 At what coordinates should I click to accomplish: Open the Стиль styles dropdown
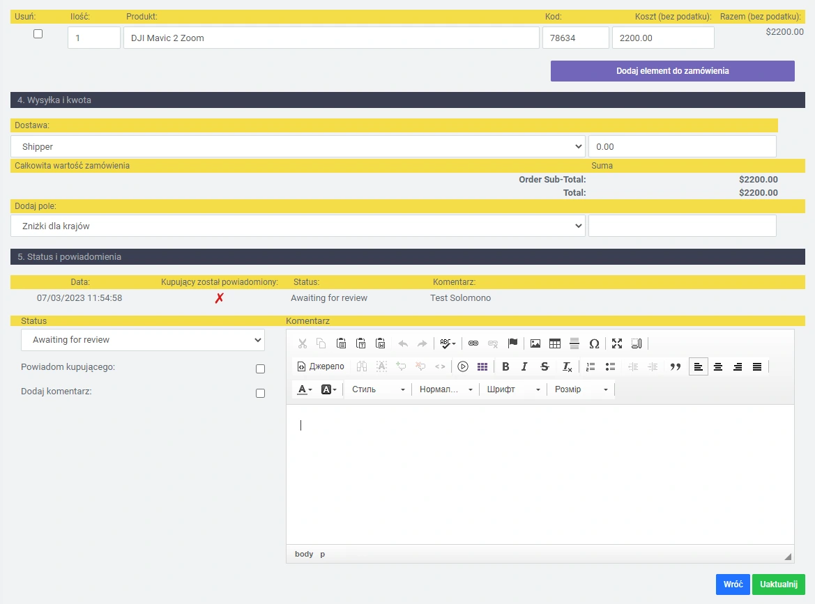[379, 389]
